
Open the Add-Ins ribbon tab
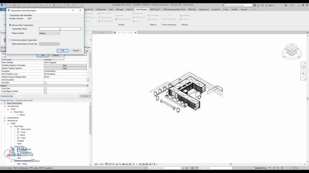click(130, 10)
